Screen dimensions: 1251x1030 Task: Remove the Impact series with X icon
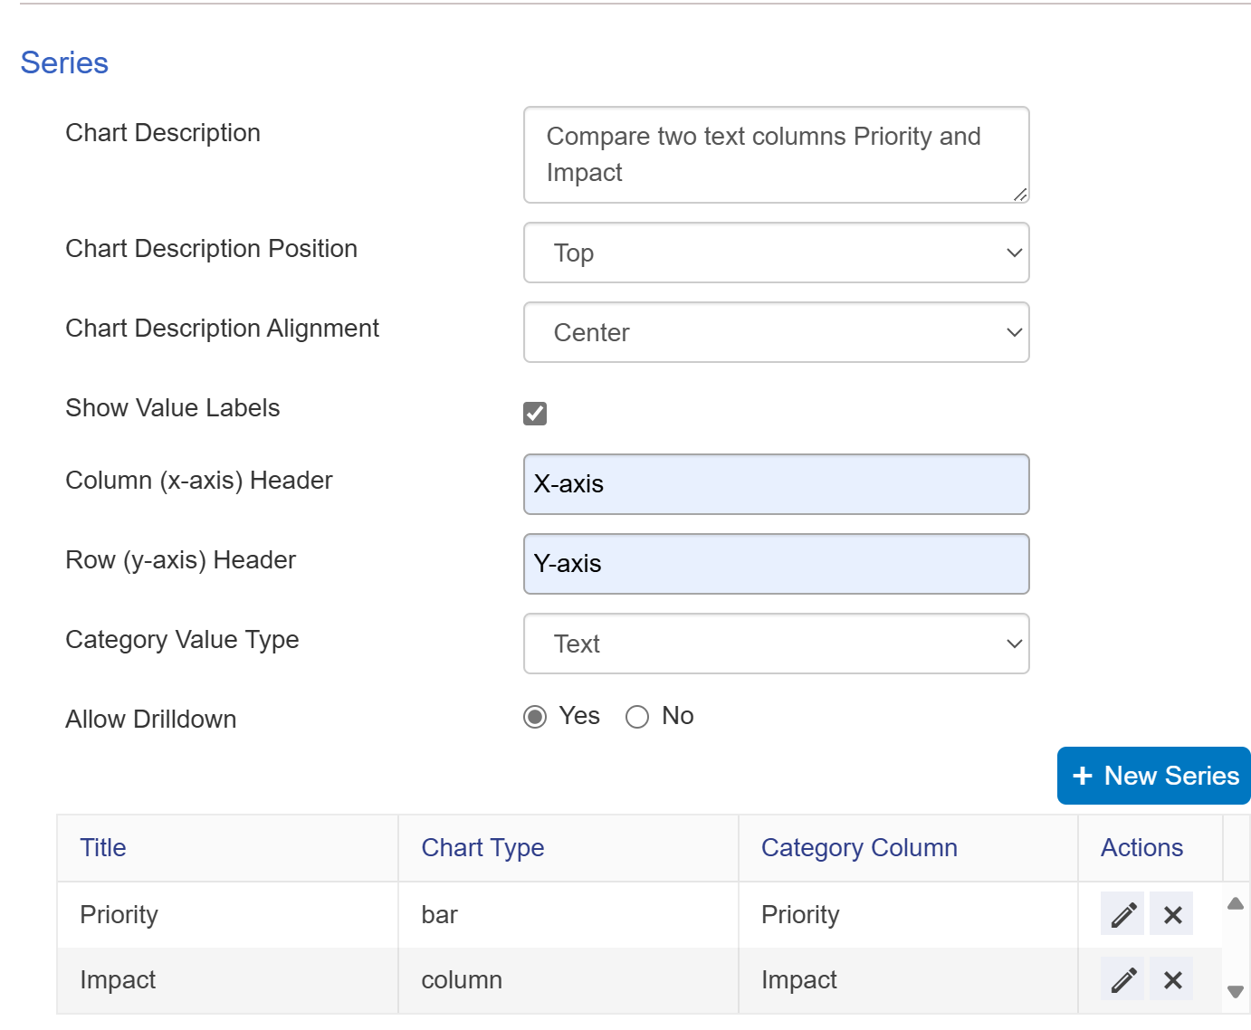point(1172,979)
